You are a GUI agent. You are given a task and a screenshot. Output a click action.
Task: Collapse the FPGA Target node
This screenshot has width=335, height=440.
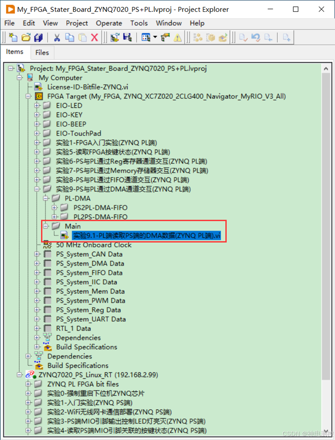click(28, 96)
